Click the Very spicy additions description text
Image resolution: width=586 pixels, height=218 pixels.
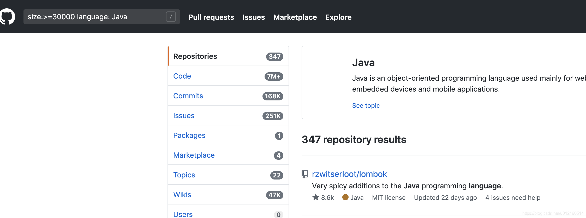(x=407, y=186)
